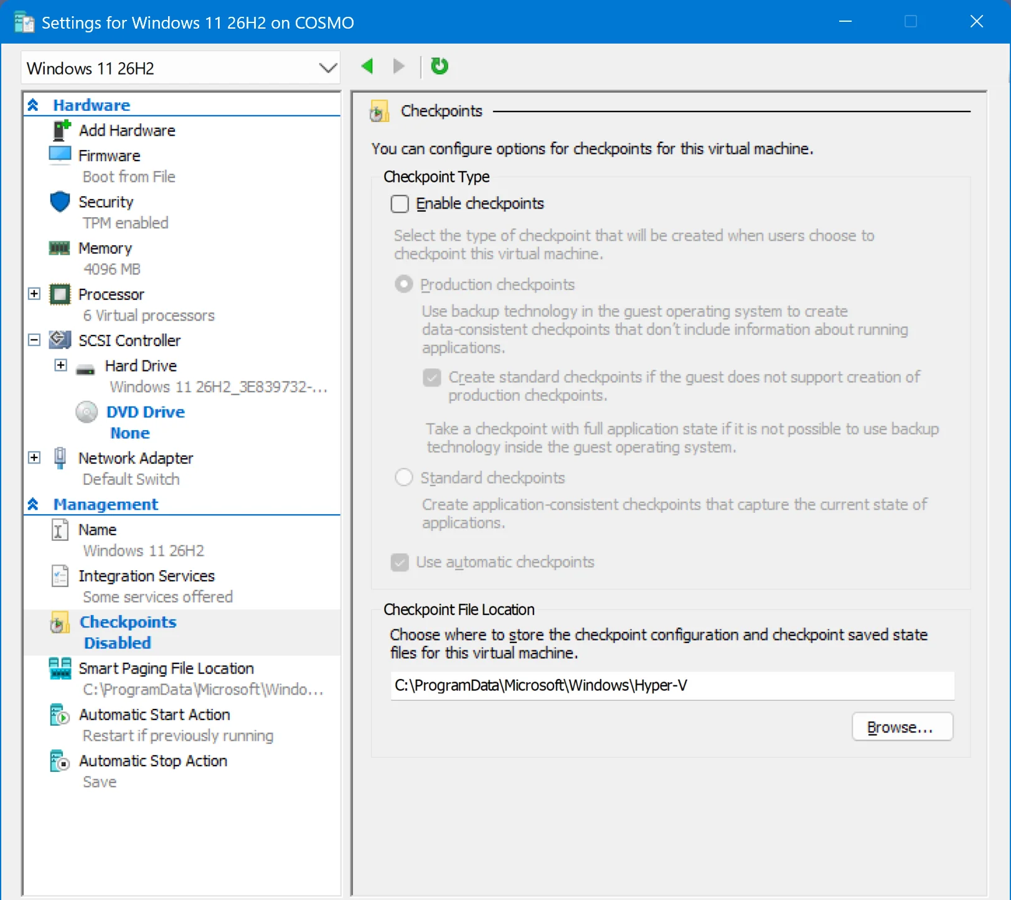Click the Smart Paging File Location icon

click(60, 668)
